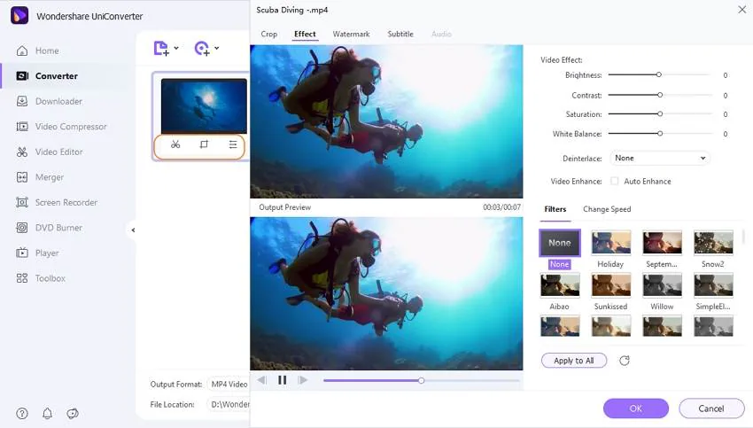Open DVD Burner
The height and width of the screenshot is (428, 753).
(x=49, y=228)
